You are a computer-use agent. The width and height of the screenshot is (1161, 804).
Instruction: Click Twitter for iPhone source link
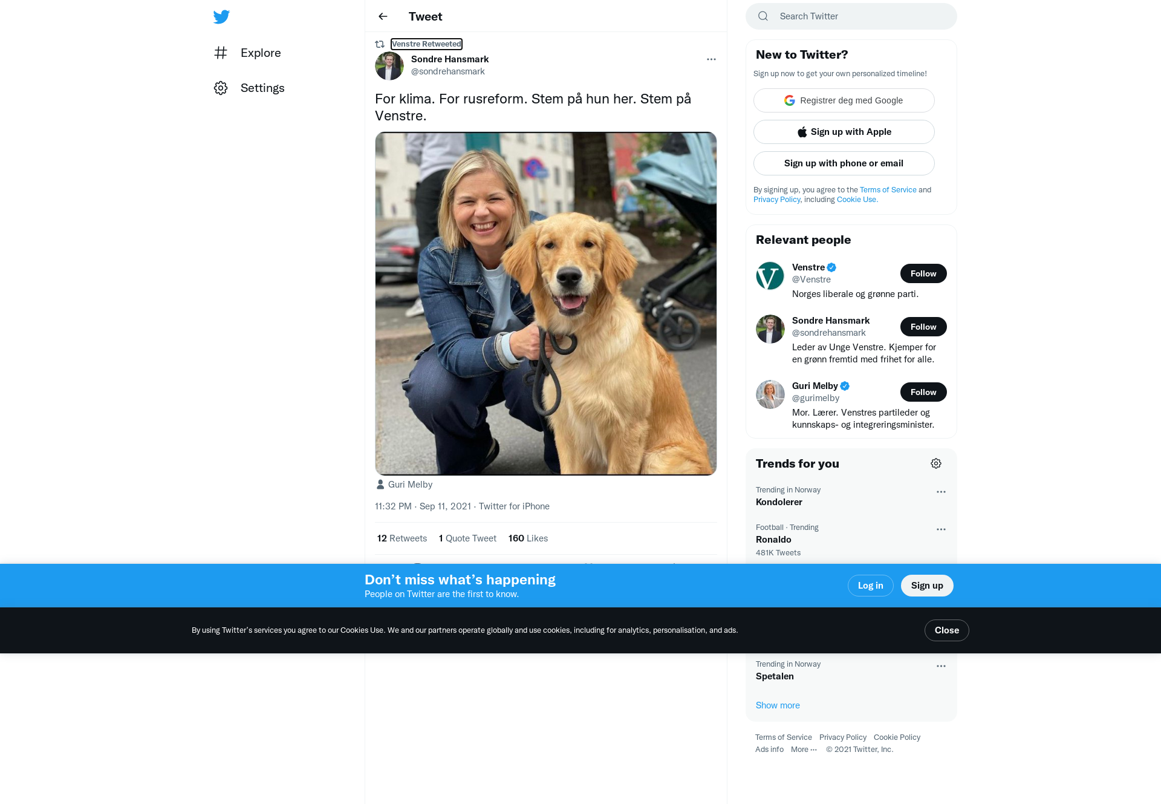point(514,506)
